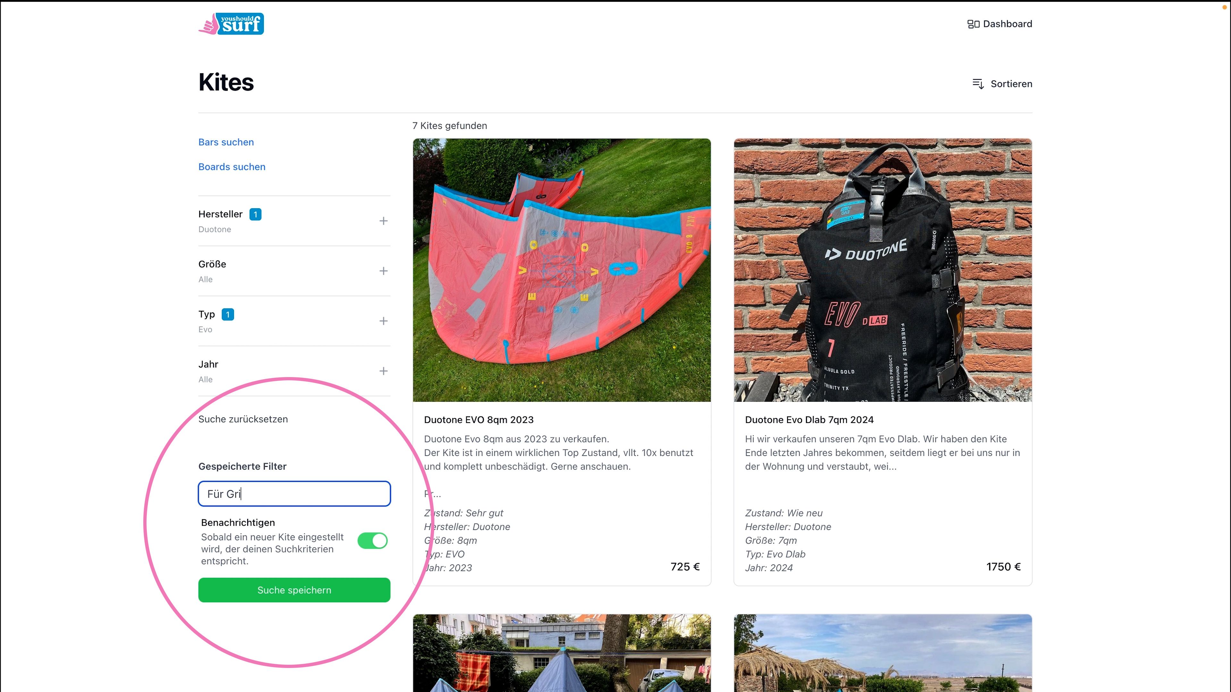Save search with Suche speichern

coord(294,590)
